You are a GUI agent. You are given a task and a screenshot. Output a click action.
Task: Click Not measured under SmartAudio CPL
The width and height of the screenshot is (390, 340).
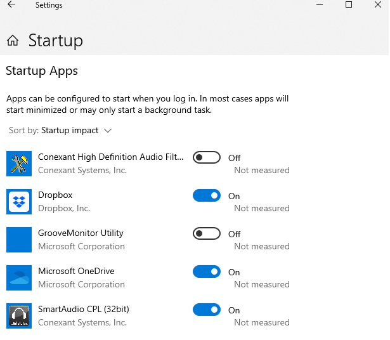pos(262,323)
